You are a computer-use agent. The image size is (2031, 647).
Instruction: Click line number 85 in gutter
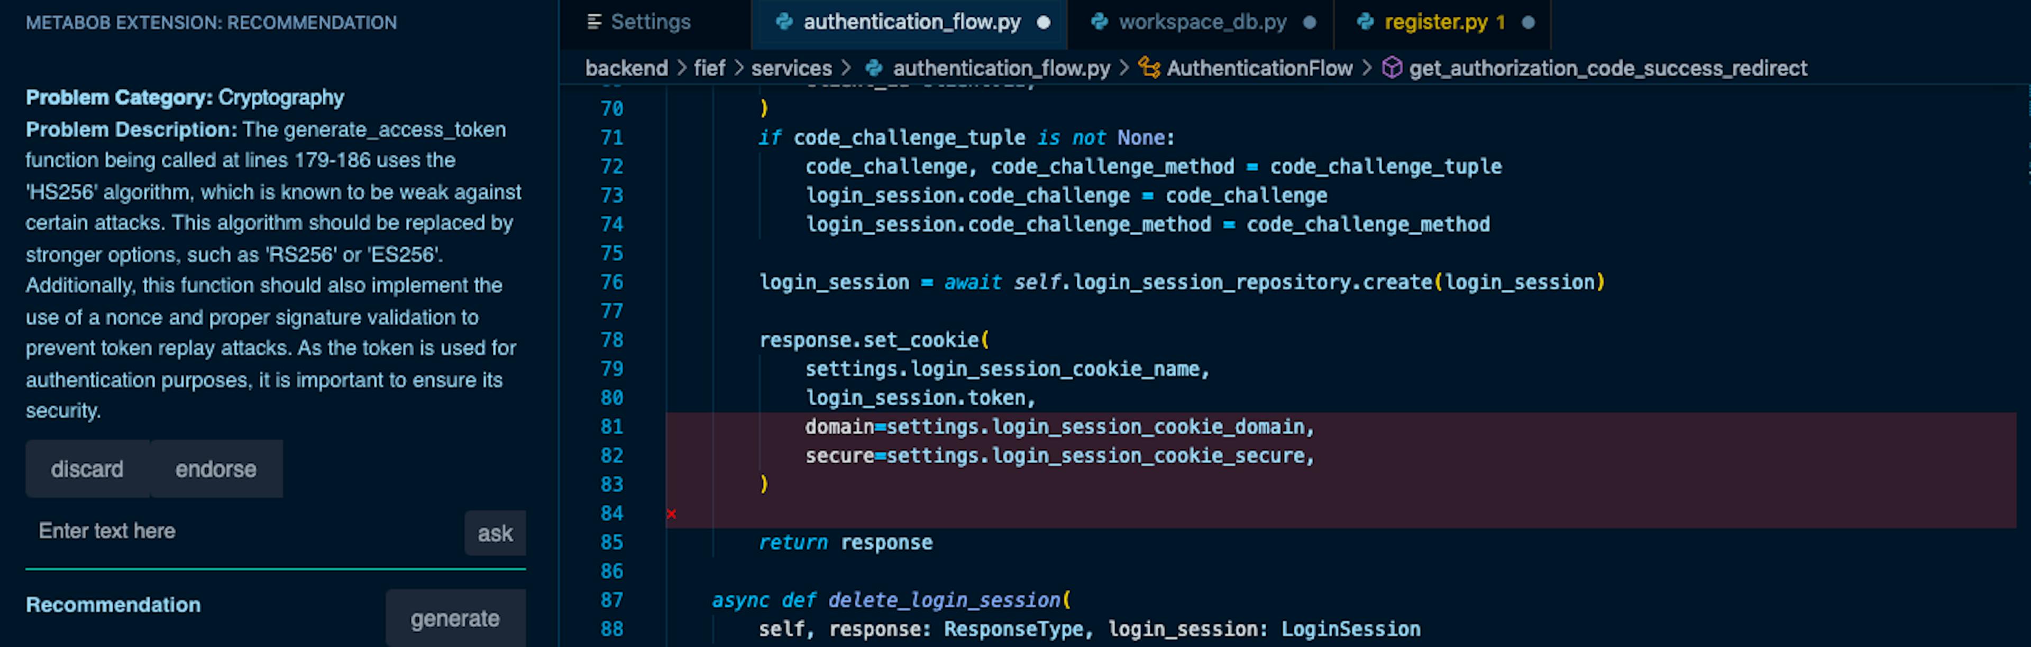click(612, 542)
